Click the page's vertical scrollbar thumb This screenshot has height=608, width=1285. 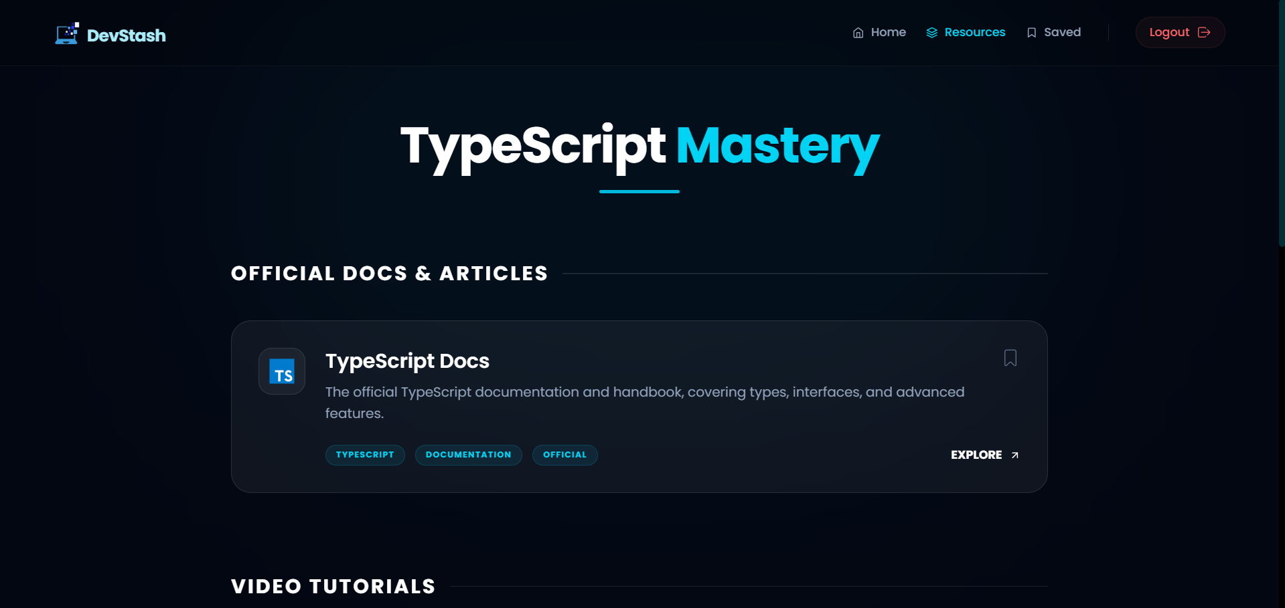tap(1282, 124)
